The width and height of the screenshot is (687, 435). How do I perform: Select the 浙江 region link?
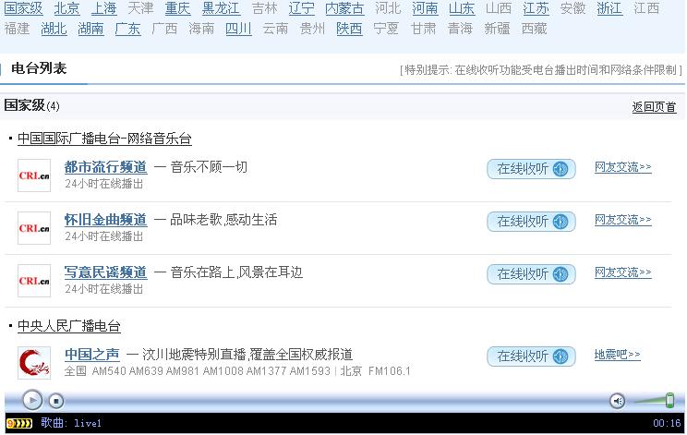609,8
